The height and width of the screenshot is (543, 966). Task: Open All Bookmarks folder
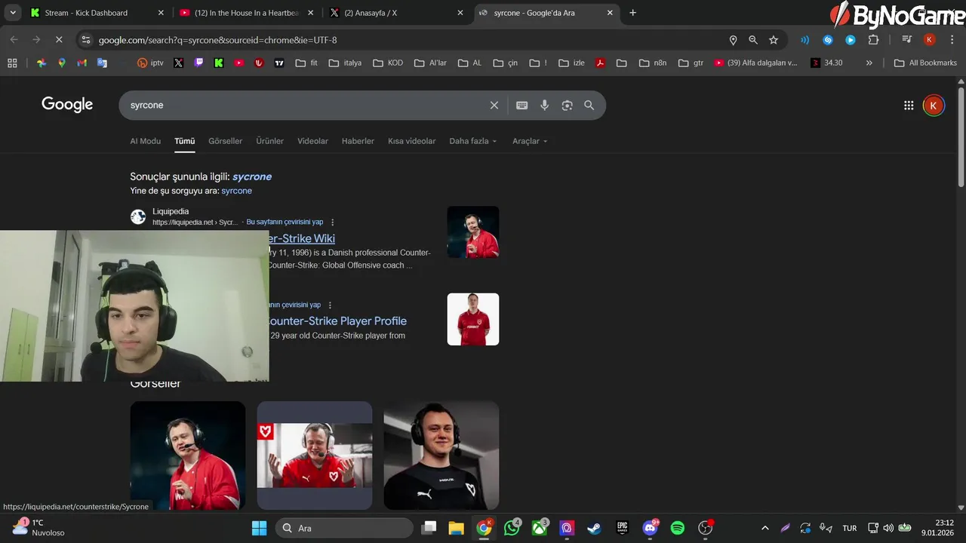click(x=925, y=63)
